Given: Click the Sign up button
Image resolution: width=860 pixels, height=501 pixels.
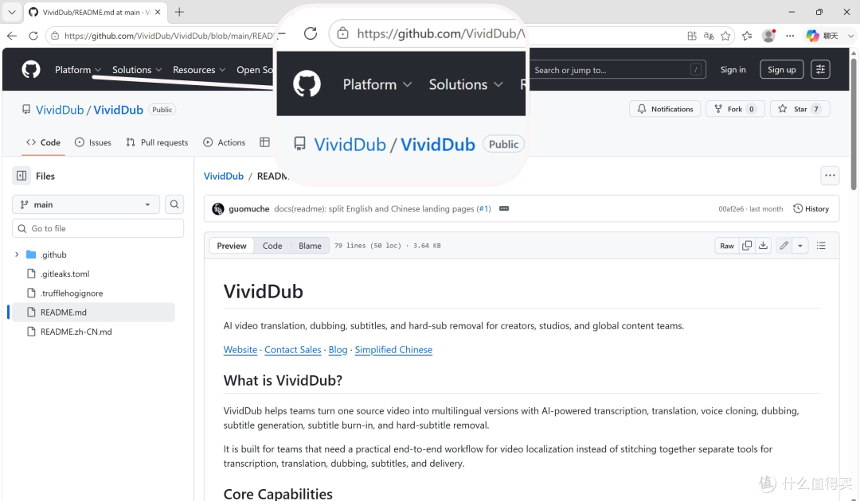Looking at the screenshot, I should [782, 69].
